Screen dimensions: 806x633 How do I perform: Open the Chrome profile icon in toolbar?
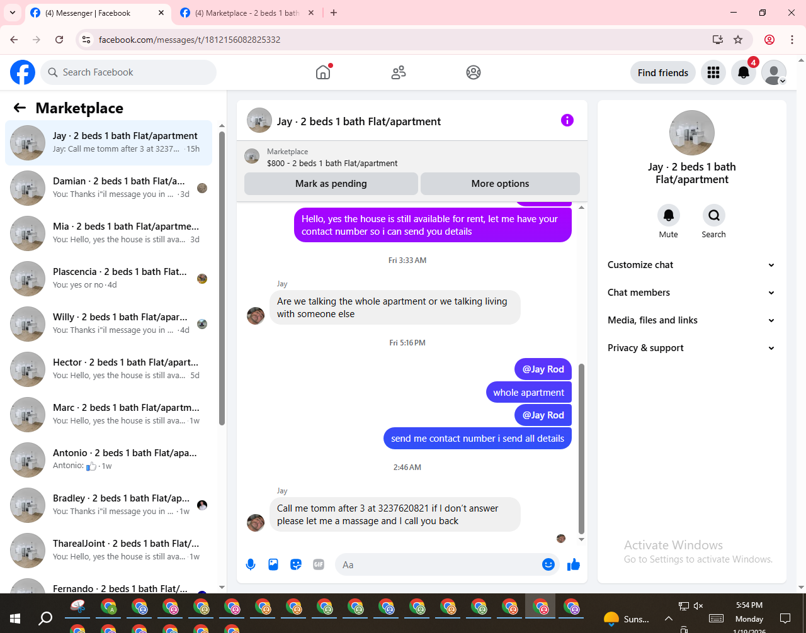[x=769, y=40]
